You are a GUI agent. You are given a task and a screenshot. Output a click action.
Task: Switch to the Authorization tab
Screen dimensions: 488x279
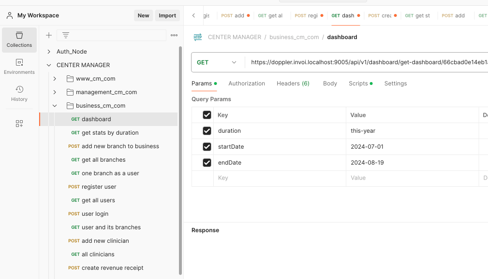pos(247,83)
